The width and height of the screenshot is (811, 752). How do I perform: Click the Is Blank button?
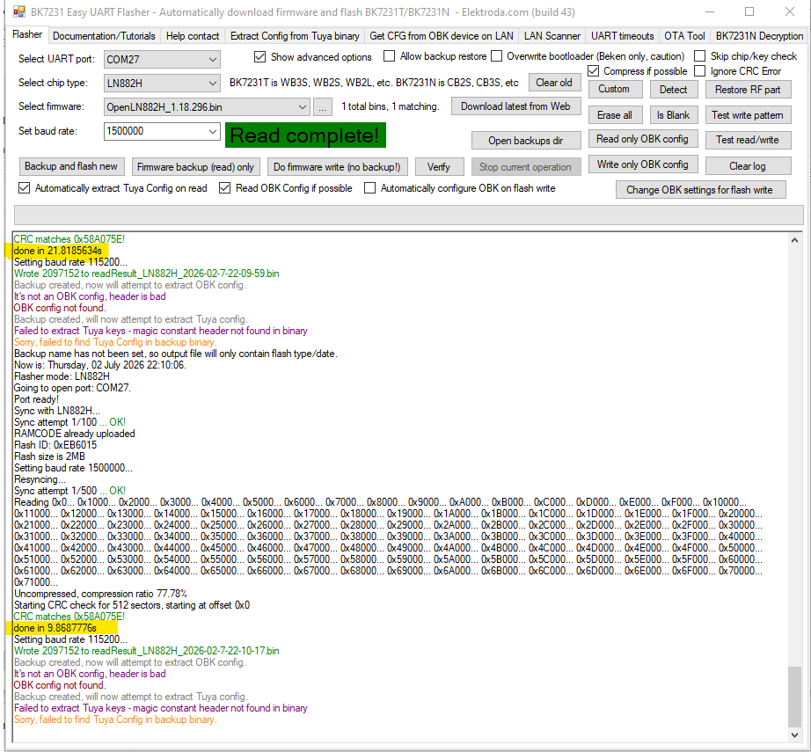[673, 115]
